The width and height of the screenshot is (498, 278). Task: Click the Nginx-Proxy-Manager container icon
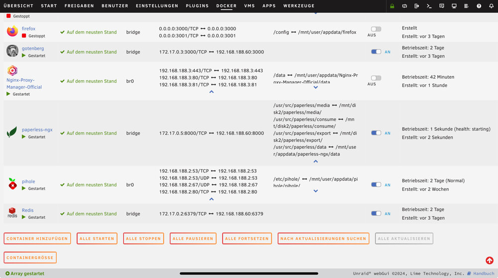pyautogui.click(x=12, y=70)
